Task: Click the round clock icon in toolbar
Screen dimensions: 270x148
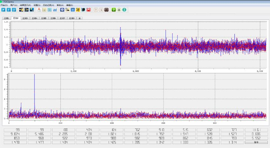Action: [106, 10]
